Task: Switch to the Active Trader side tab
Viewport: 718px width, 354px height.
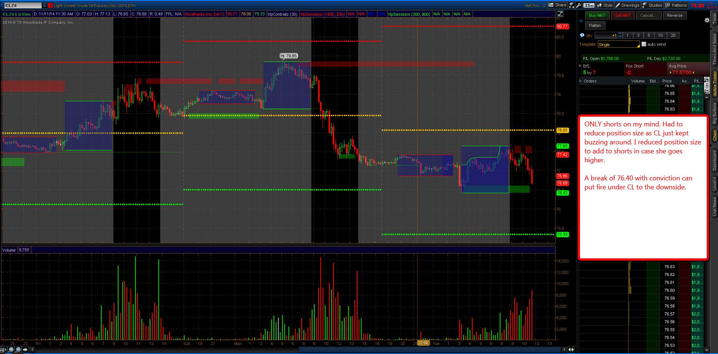Action: [x=714, y=84]
